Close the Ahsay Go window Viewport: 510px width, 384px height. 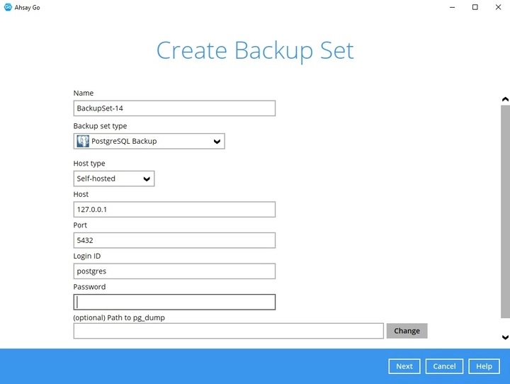[498, 7]
